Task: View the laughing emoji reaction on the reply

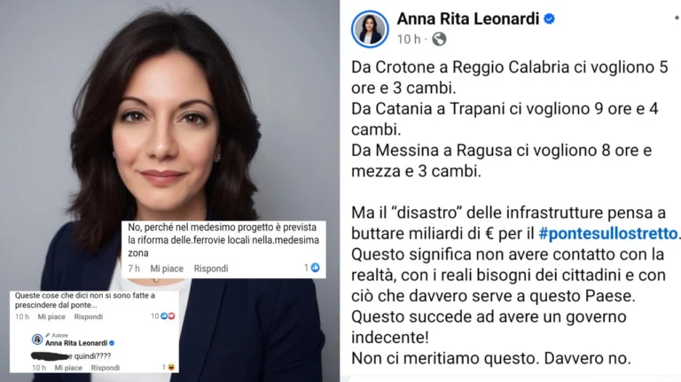Action: click(x=170, y=367)
